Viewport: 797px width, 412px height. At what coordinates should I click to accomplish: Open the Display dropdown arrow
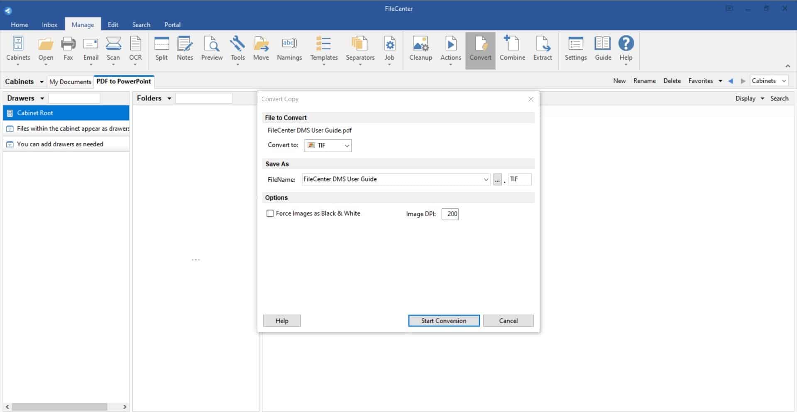pyautogui.click(x=762, y=98)
